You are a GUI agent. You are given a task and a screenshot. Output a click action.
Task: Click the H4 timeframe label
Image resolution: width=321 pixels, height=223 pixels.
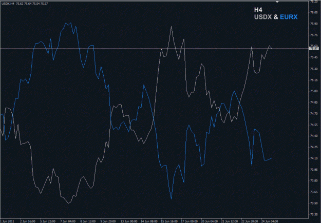(x=258, y=10)
